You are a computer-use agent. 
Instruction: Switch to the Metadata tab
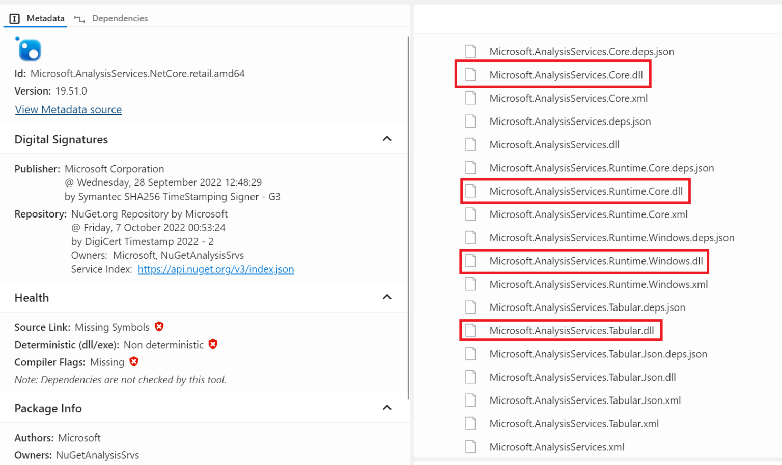(x=45, y=18)
